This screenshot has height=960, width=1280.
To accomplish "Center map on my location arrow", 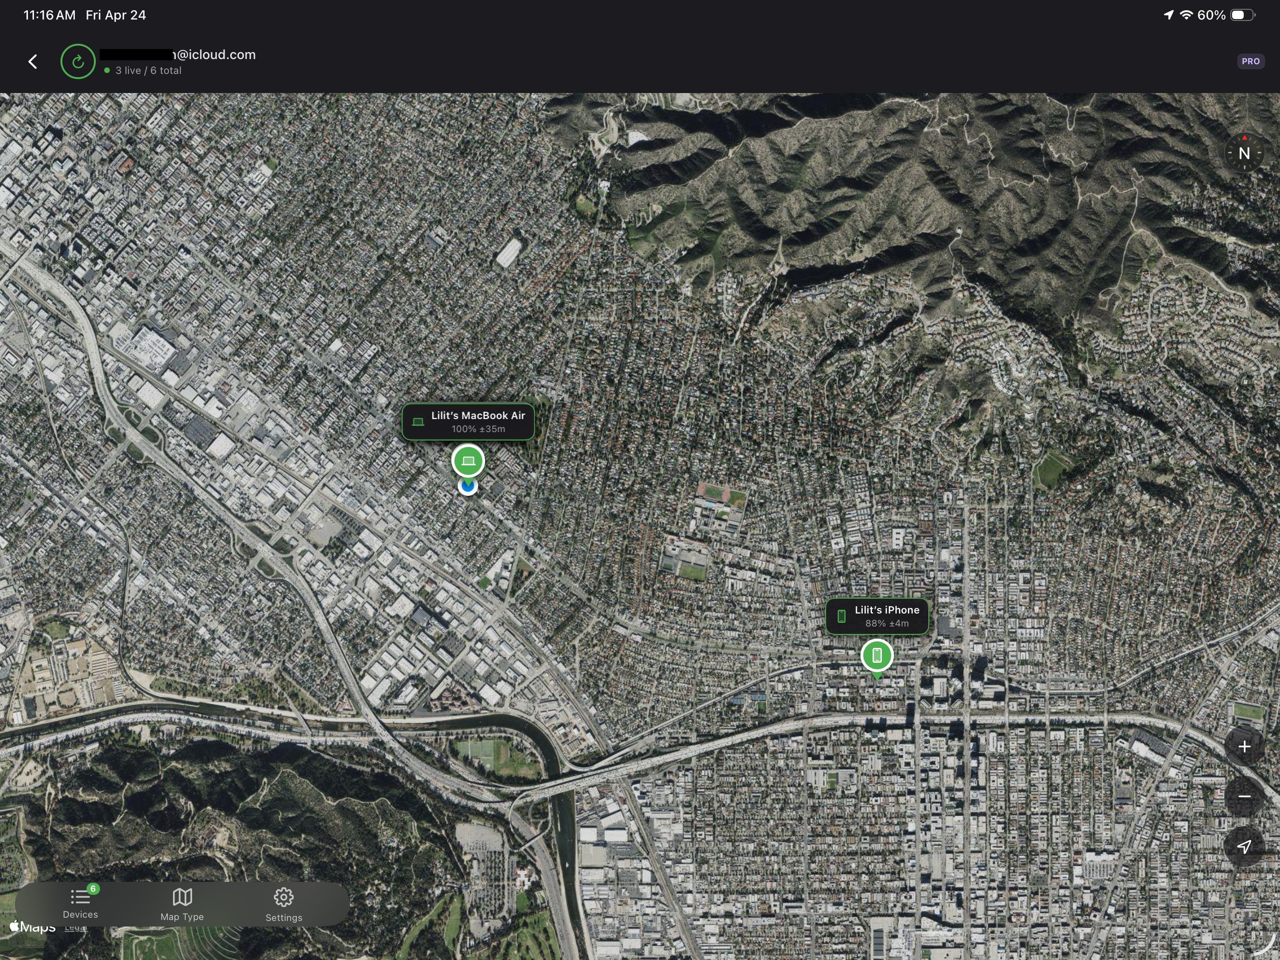I will tap(1244, 847).
